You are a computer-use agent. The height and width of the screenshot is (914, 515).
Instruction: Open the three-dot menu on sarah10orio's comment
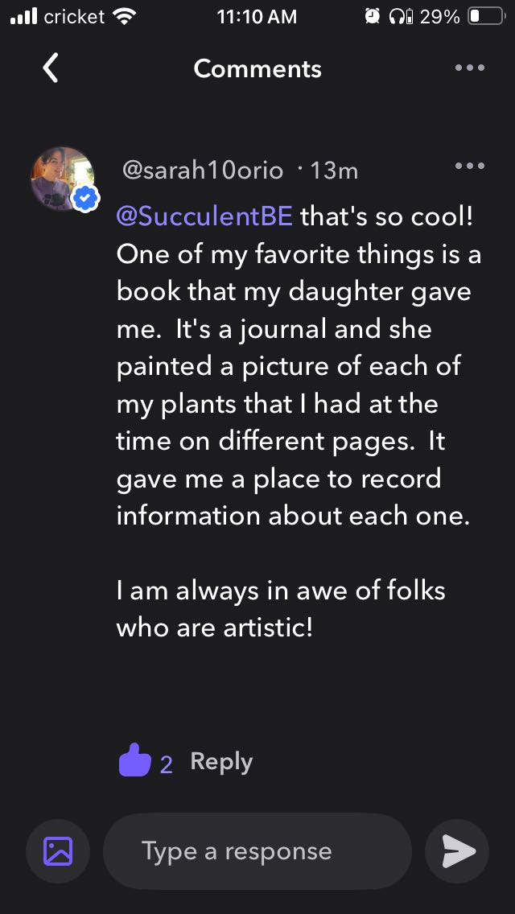click(469, 167)
